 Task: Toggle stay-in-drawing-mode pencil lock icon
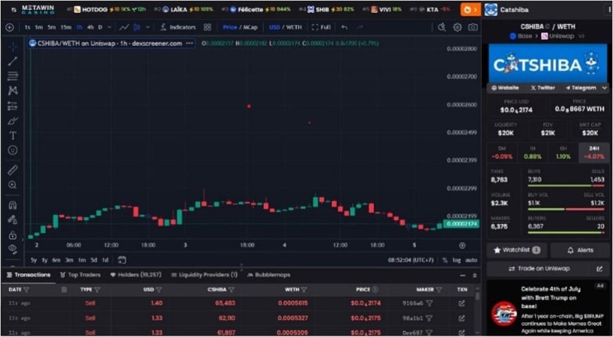[13, 220]
